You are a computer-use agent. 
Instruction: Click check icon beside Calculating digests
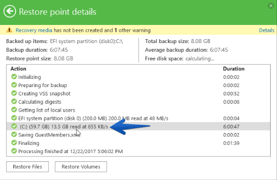(14, 101)
